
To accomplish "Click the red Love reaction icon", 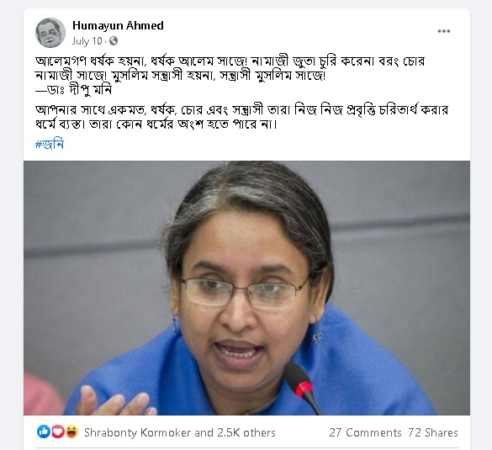I will 58,431.
